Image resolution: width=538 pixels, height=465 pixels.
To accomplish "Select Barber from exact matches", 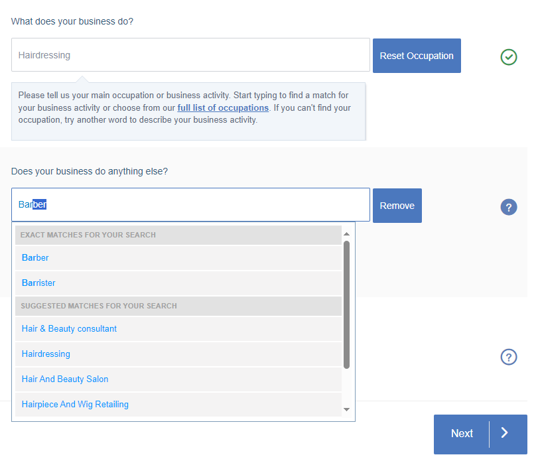I will 178,258.
